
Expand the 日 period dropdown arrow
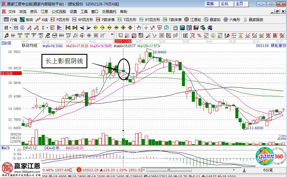[x=10, y=28]
